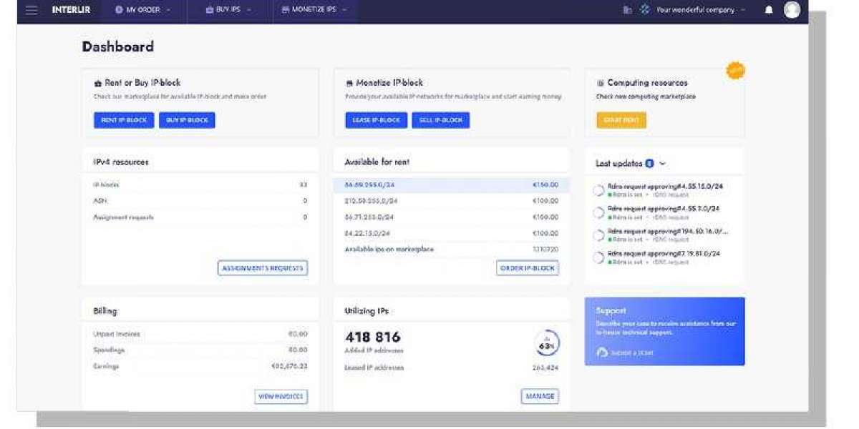
Task: Open Assignments Requests
Action: (262, 268)
